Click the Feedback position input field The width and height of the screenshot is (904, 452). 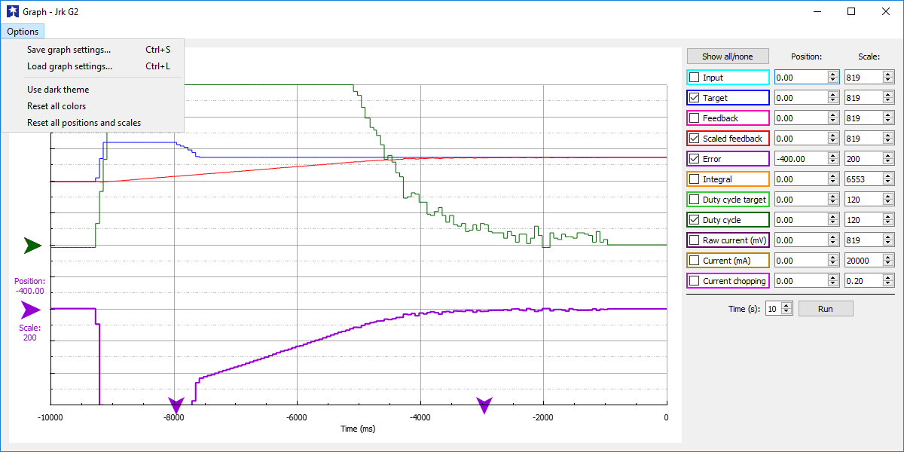click(800, 118)
